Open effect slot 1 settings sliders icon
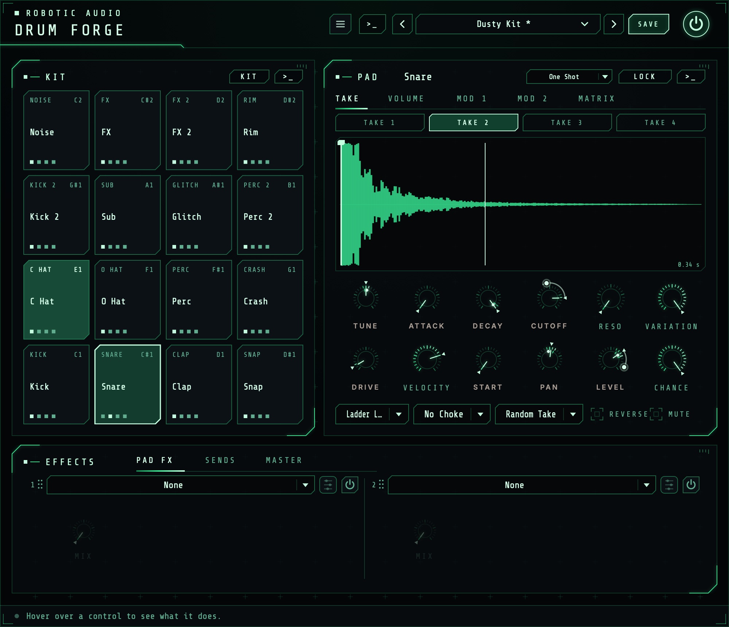 328,485
